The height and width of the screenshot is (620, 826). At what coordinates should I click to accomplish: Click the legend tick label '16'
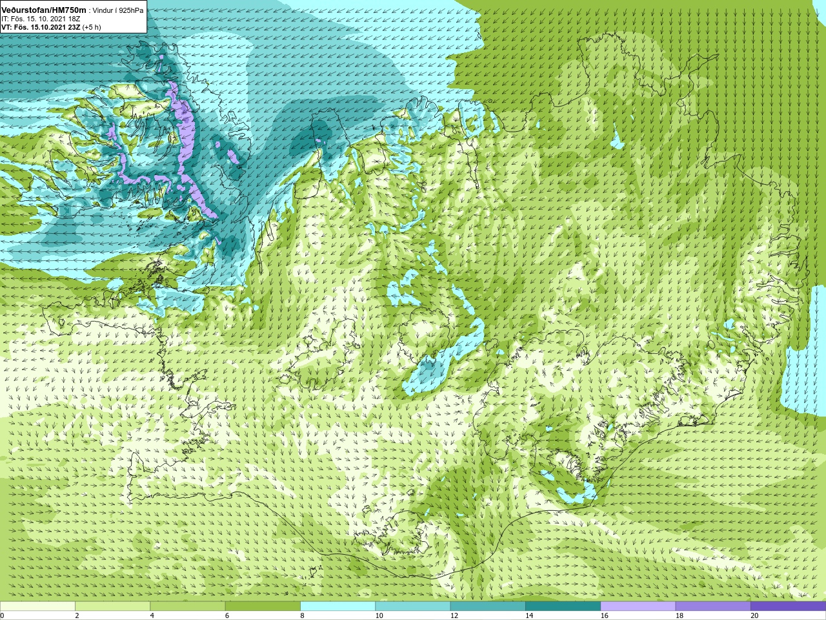click(604, 615)
